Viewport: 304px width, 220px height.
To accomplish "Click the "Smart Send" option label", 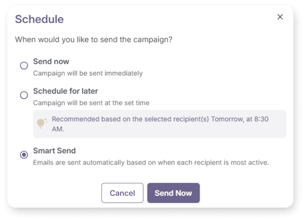I will (x=54, y=151).
